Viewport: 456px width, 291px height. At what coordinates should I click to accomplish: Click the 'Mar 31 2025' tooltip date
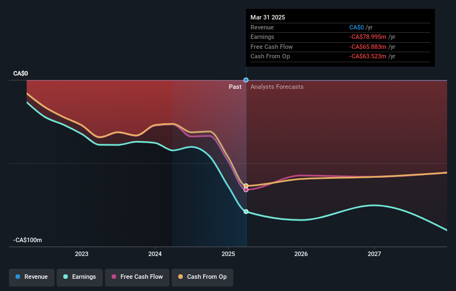(268, 17)
